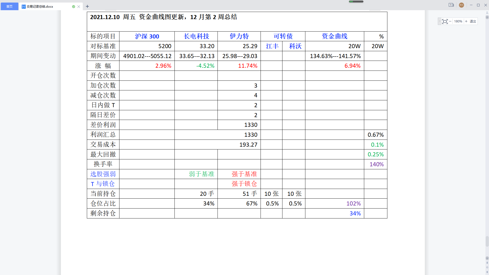Switch to the 首页 home tab
The height and width of the screenshot is (275, 489).
tap(9, 6)
